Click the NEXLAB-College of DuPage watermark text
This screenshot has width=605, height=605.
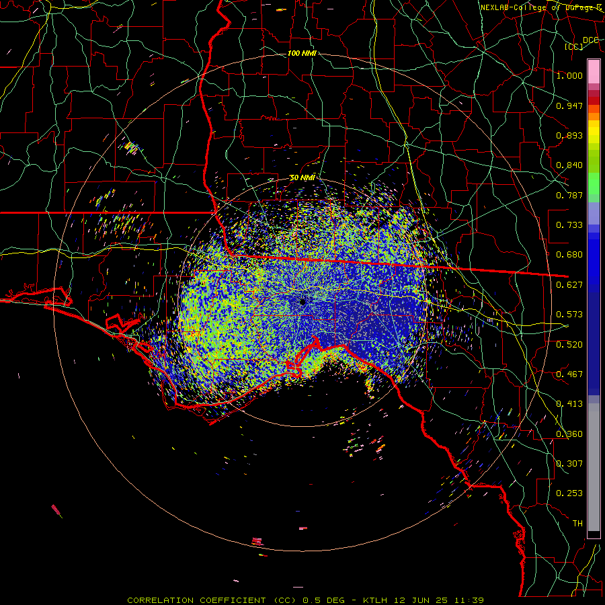pos(541,7)
